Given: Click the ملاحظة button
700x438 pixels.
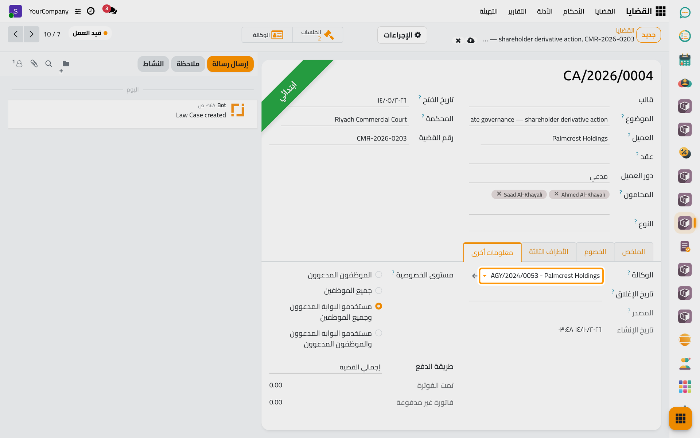Looking at the screenshot, I should click(x=188, y=64).
